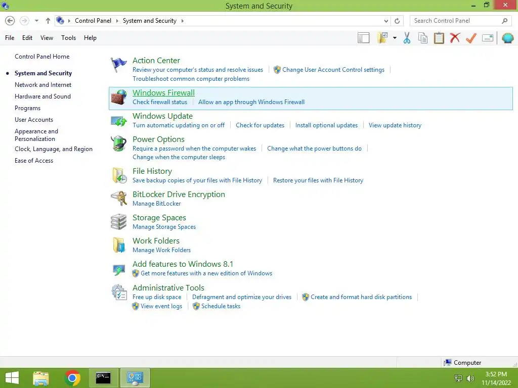Click the red X Delete toolbar icon

click(455, 38)
